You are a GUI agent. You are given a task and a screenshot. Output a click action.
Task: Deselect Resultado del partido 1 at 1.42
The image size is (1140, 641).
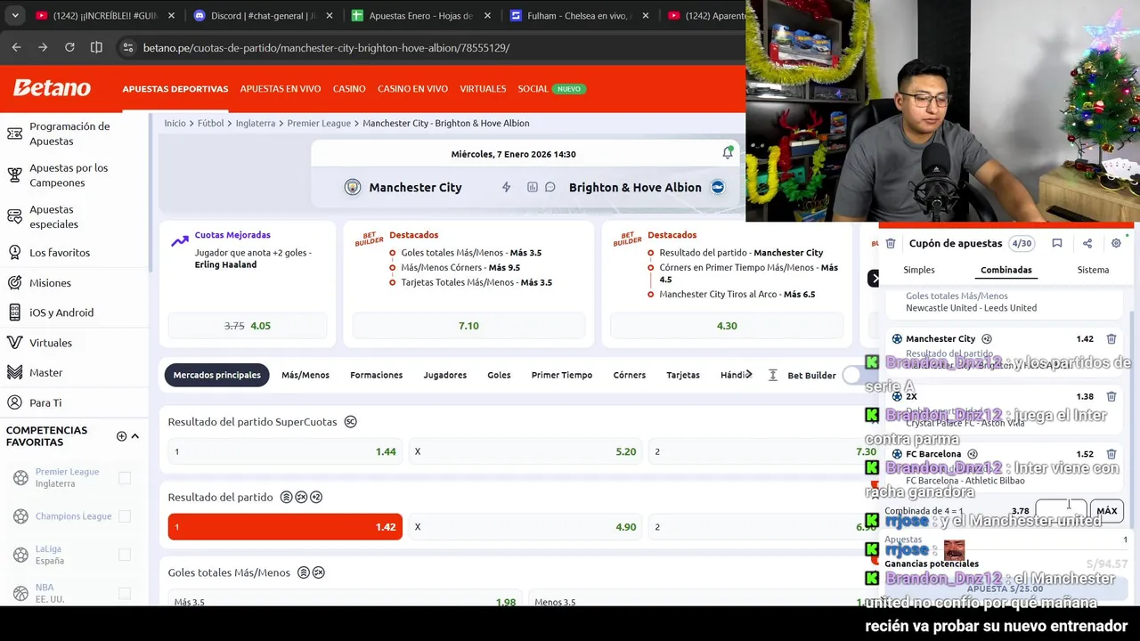coord(285,527)
